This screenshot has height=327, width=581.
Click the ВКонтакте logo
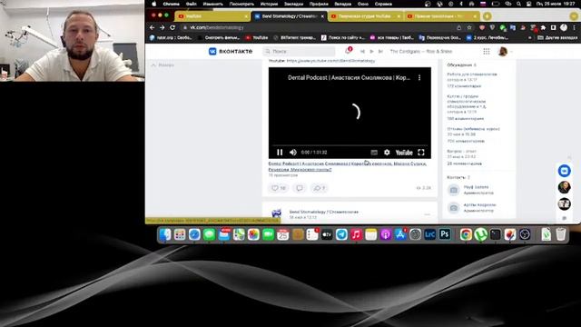[x=231, y=51]
